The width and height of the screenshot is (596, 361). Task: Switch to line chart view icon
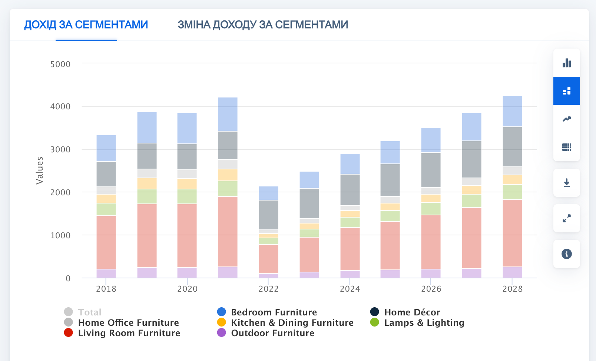click(566, 119)
